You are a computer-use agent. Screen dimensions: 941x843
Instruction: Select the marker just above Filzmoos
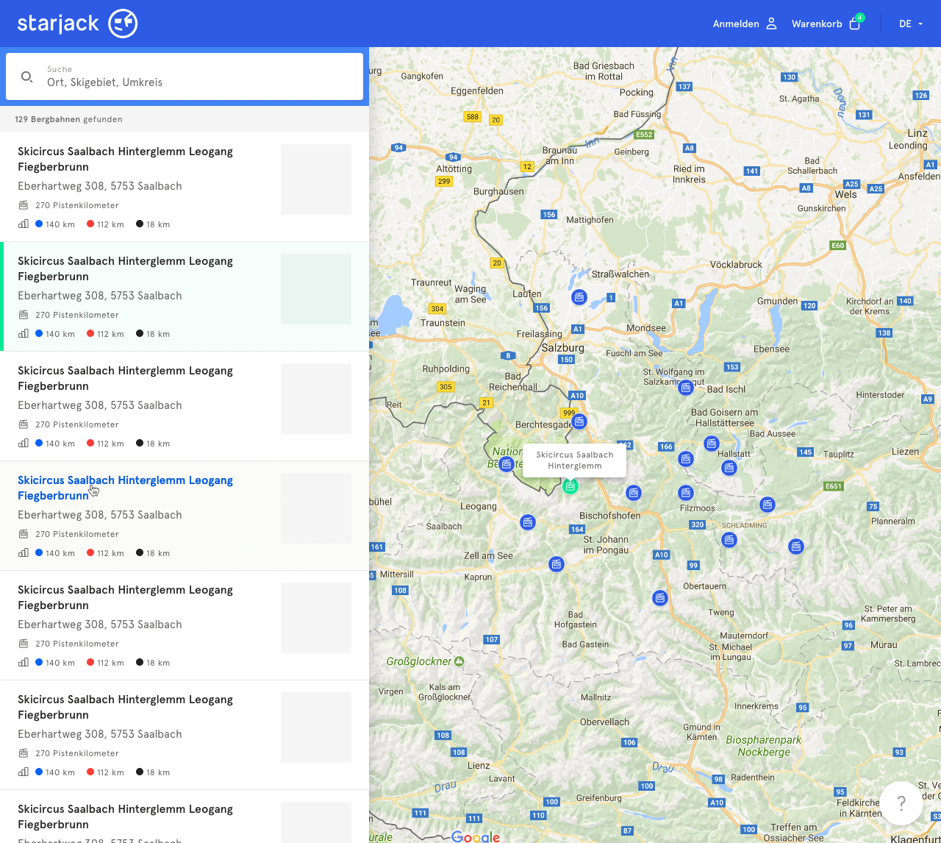[x=686, y=493]
